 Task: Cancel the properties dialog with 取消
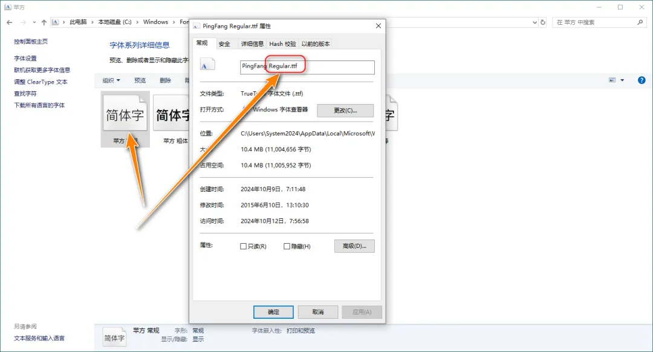coord(318,312)
